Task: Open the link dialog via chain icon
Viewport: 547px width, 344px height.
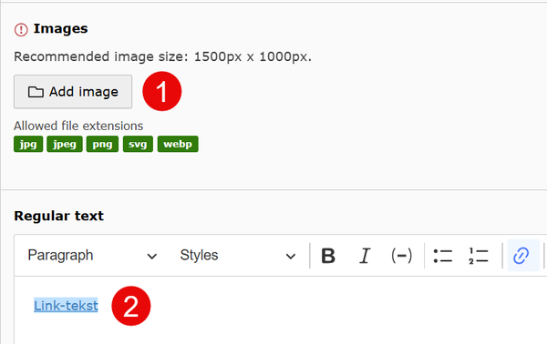Action: tap(521, 256)
